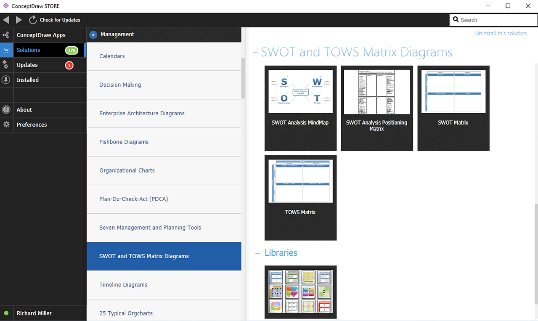Image resolution: width=538 pixels, height=321 pixels.
Task: Open SWOT Analysis Positioning Matrix template
Action: coord(377,108)
